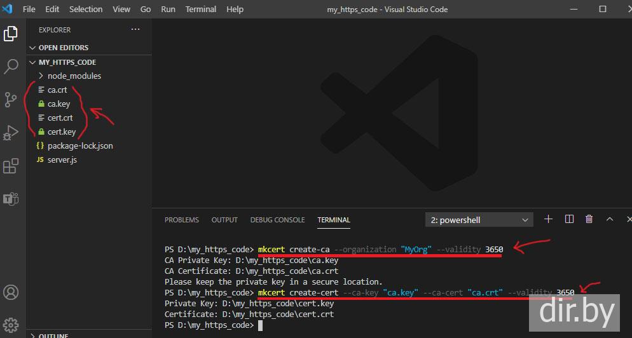Screen dimensions: 632x338
Task: Open the Terminal menu
Action: click(199, 10)
